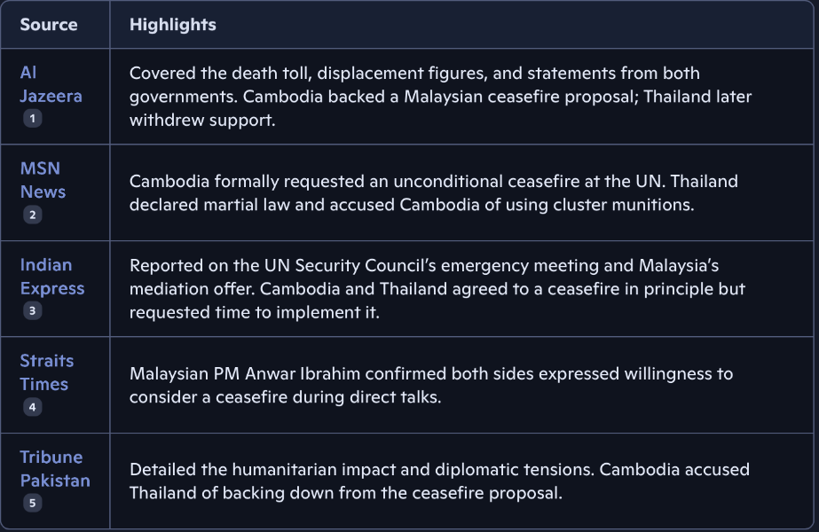Click the Highlights column header
The width and height of the screenshot is (819, 532).
(x=173, y=25)
